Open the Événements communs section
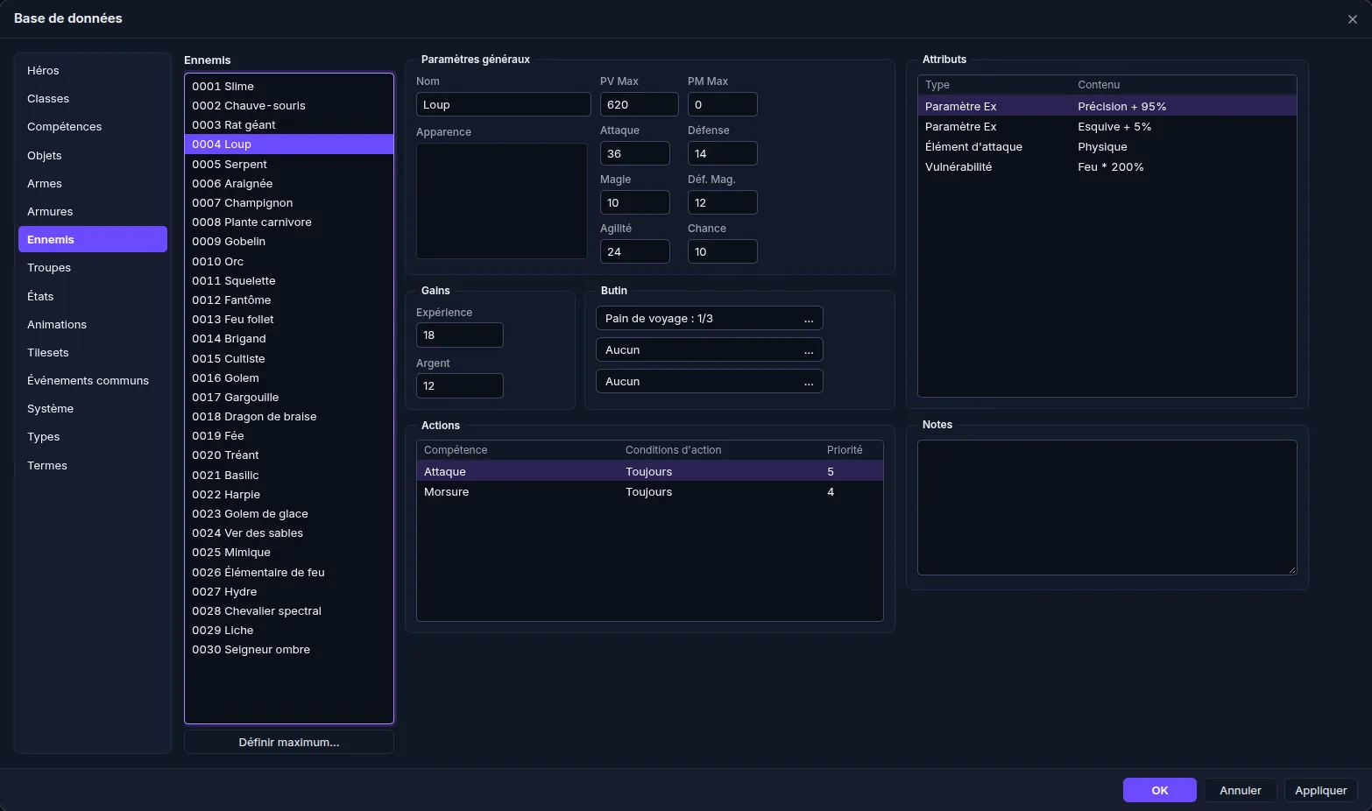Image resolution: width=1372 pixels, height=811 pixels. [x=93, y=380]
